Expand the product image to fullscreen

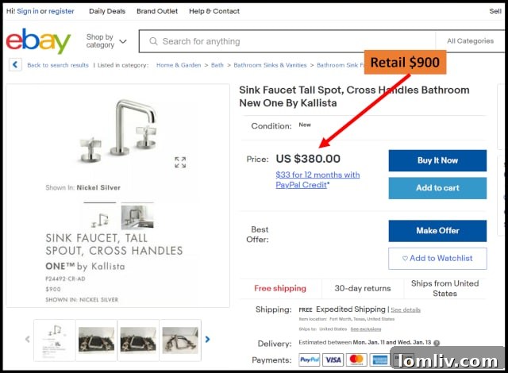(x=180, y=162)
